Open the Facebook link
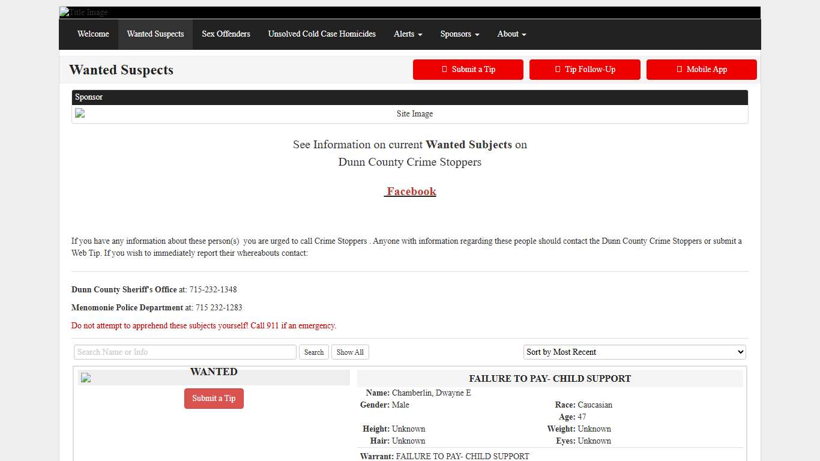The height and width of the screenshot is (461, 820). point(411,191)
